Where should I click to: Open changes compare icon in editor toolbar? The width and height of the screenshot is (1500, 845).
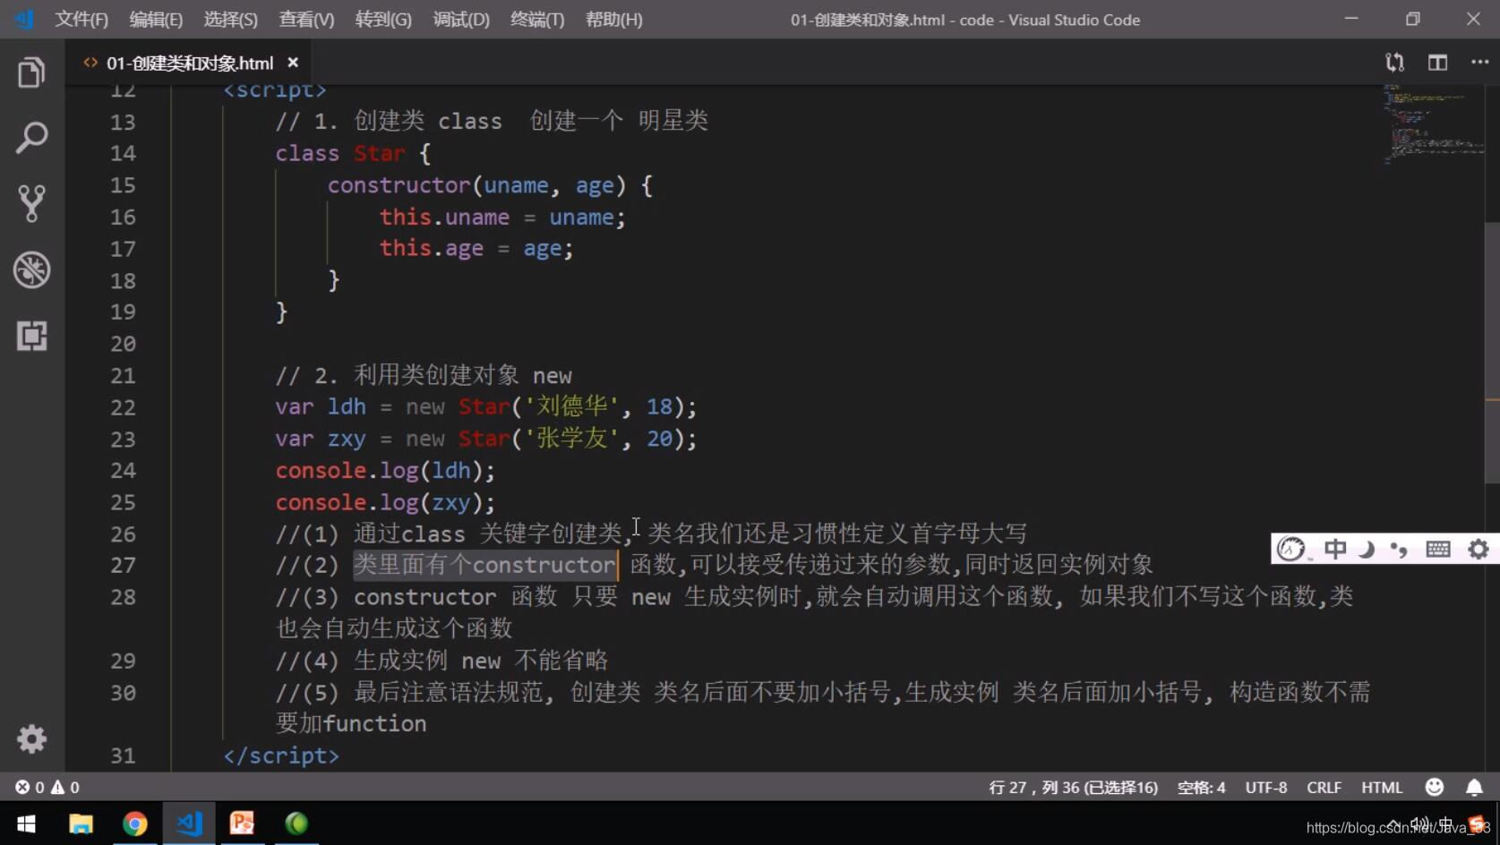point(1394,63)
